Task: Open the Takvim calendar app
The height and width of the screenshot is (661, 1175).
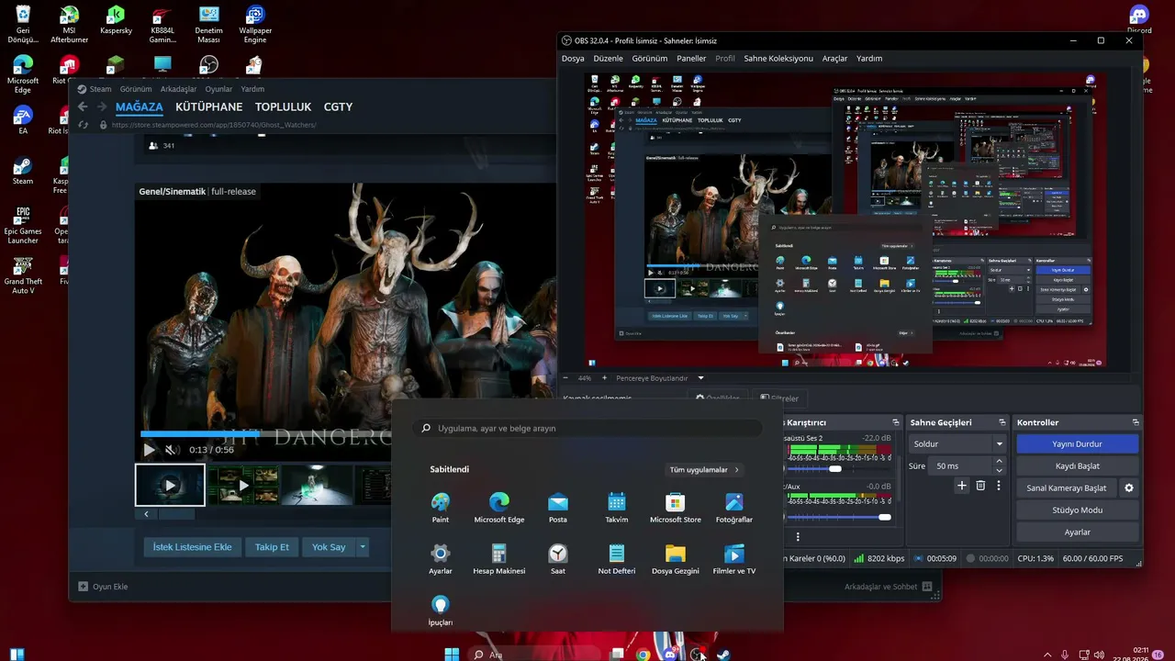Action: click(x=617, y=507)
